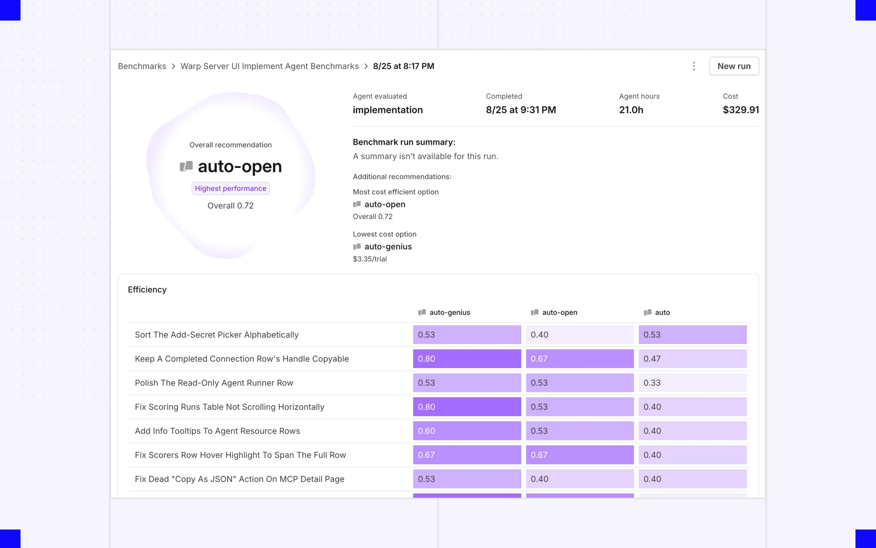Click the icon beside Most cost efficient auto-open
Screen dimensions: 876x548
pyautogui.click(x=357, y=204)
